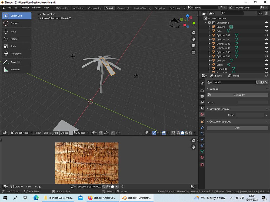Select the Move tool

(x=17, y=32)
